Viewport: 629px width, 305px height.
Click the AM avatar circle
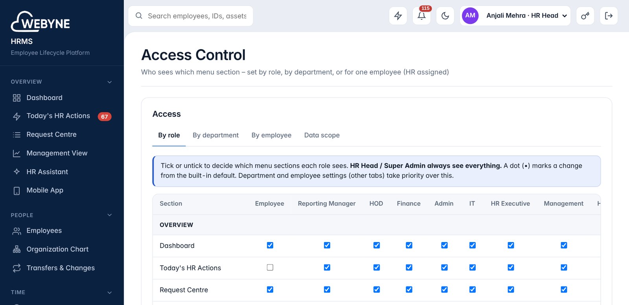tap(470, 16)
